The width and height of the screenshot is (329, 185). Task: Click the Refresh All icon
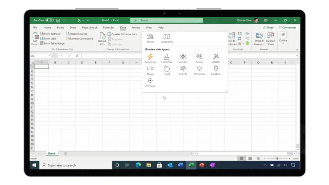(x=102, y=39)
